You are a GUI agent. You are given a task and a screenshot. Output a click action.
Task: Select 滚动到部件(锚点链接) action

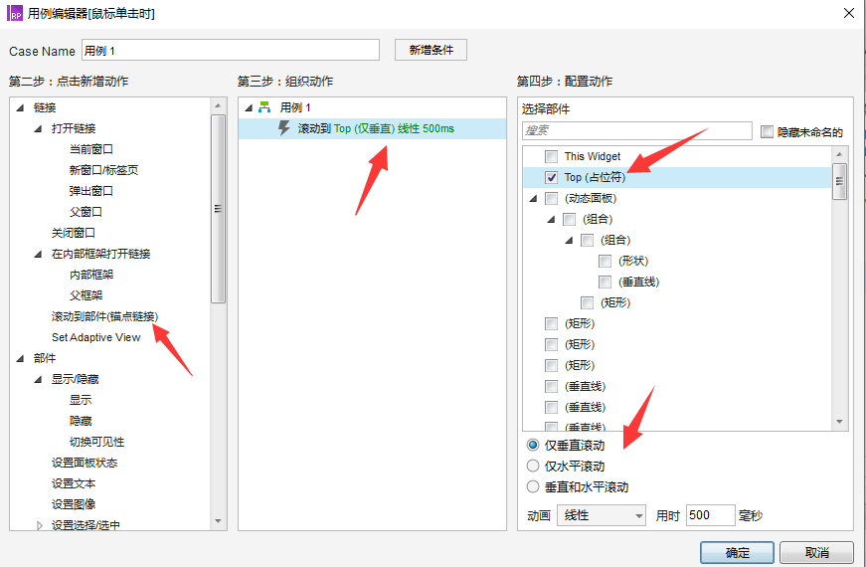(105, 316)
